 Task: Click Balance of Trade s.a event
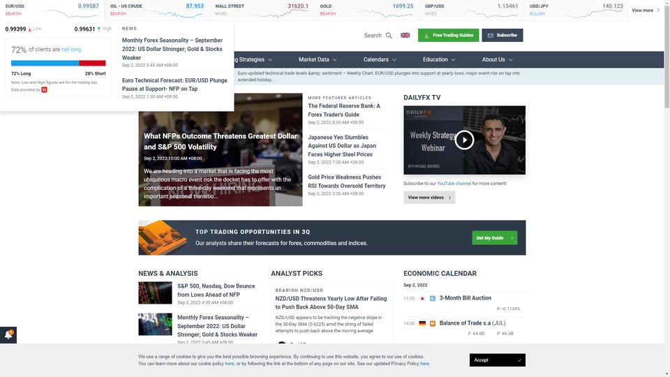(472, 323)
